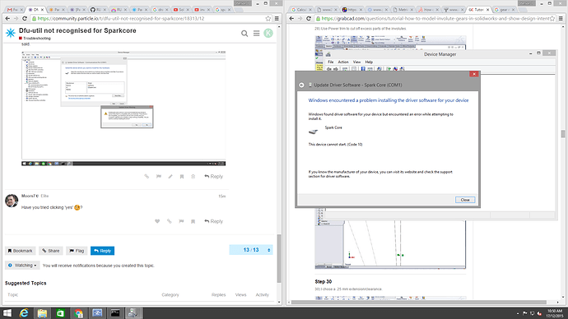Screen dimensions: 568x319
Task: Copy the link to Moors7's post via the chain icon
Action: tap(170, 221)
